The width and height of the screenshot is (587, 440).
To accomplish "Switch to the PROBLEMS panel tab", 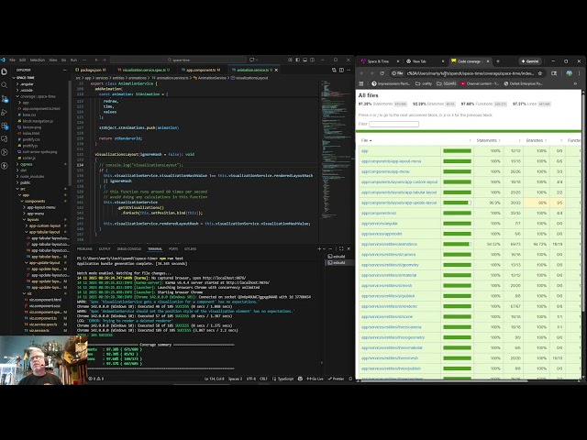I will point(84,248).
